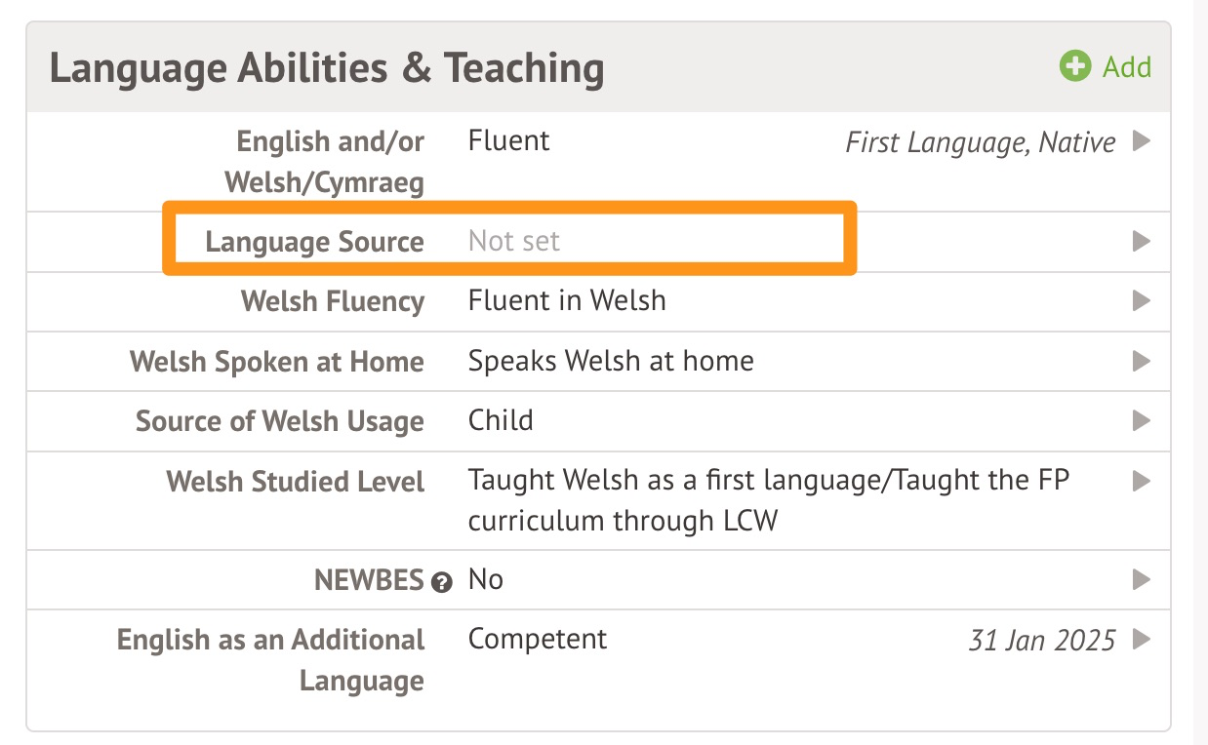This screenshot has height=745, width=1208.
Task: Expand the Language Source row arrow
Action: click(x=1141, y=241)
